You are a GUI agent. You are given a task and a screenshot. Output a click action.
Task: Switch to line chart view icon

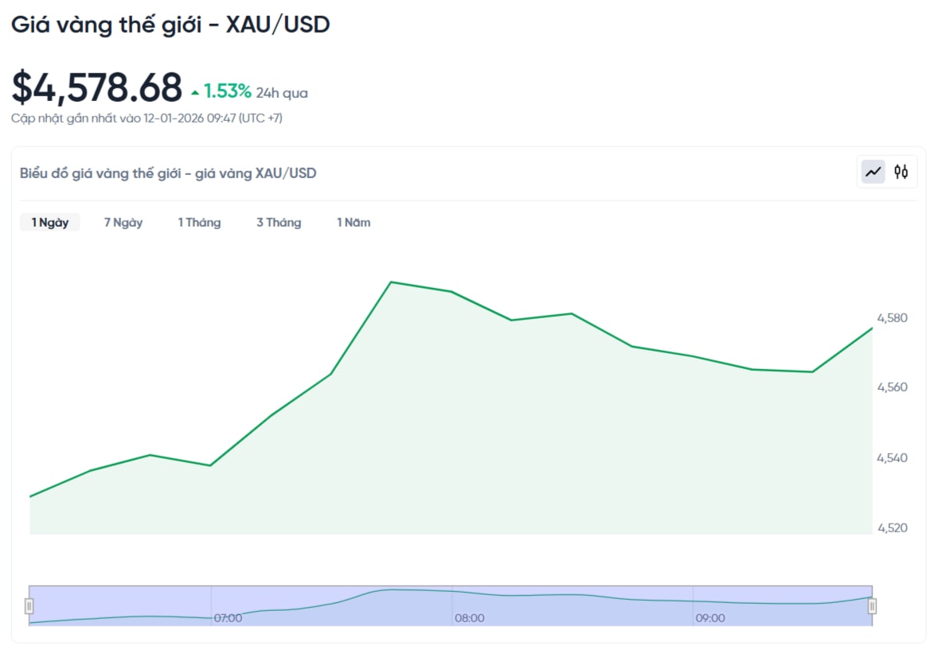point(873,172)
